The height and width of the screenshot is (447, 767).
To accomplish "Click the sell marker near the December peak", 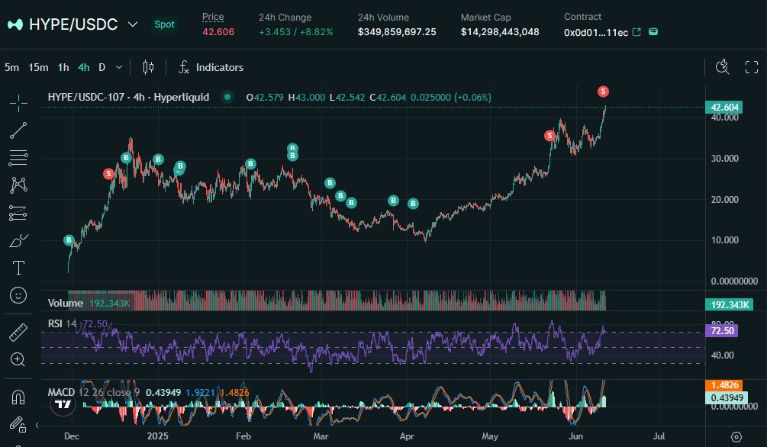I will [x=108, y=174].
